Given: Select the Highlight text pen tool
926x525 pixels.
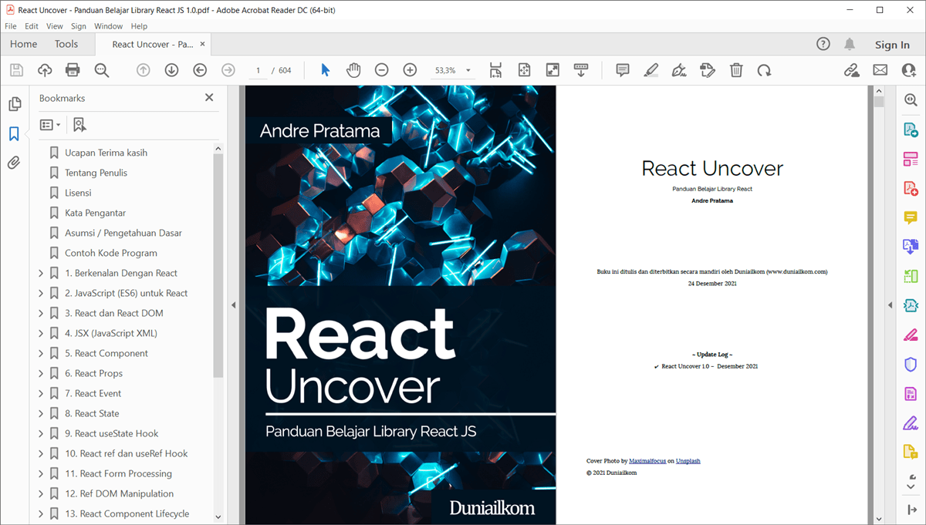Looking at the screenshot, I should point(651,70).
